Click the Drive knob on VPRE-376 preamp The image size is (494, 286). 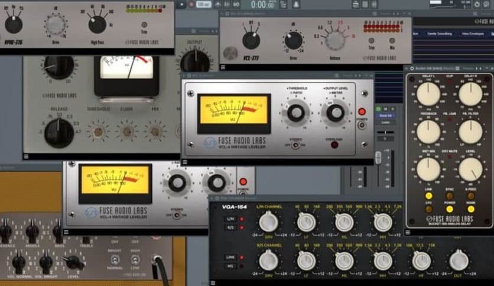pyautogui.click(x=56, y=25)
